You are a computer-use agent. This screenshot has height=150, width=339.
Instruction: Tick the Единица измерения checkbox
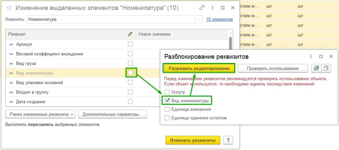pos(167,109)
